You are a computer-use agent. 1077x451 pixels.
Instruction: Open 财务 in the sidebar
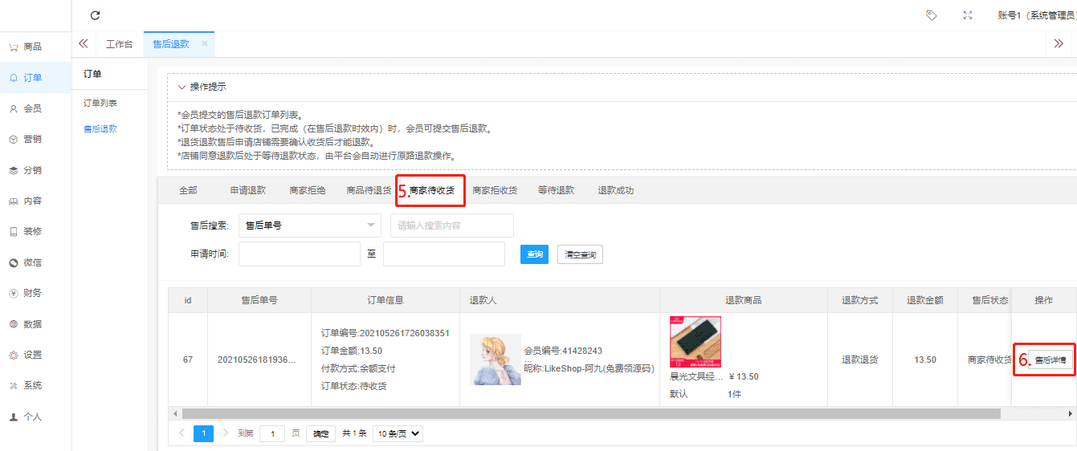pyautogui.click(x=32, y=293)
